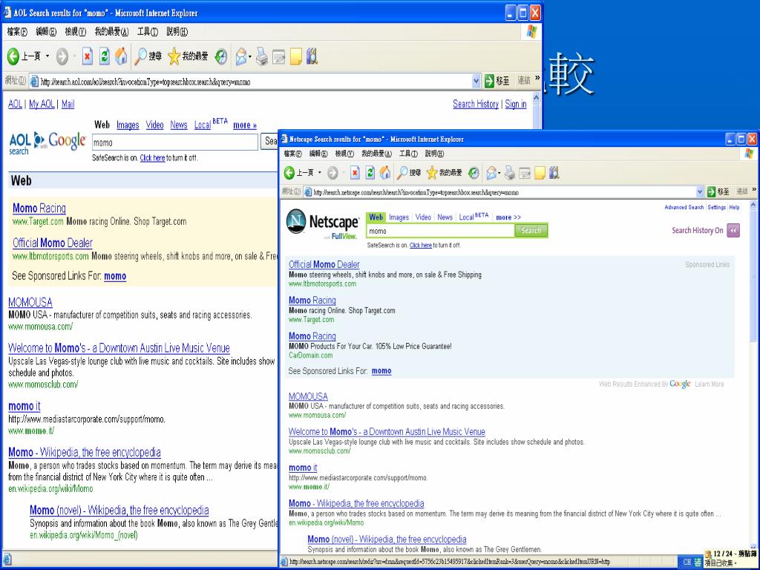760x570 pixels.
Task: Open Back button history dropdown in AOL window
Action: coord(47,56)
